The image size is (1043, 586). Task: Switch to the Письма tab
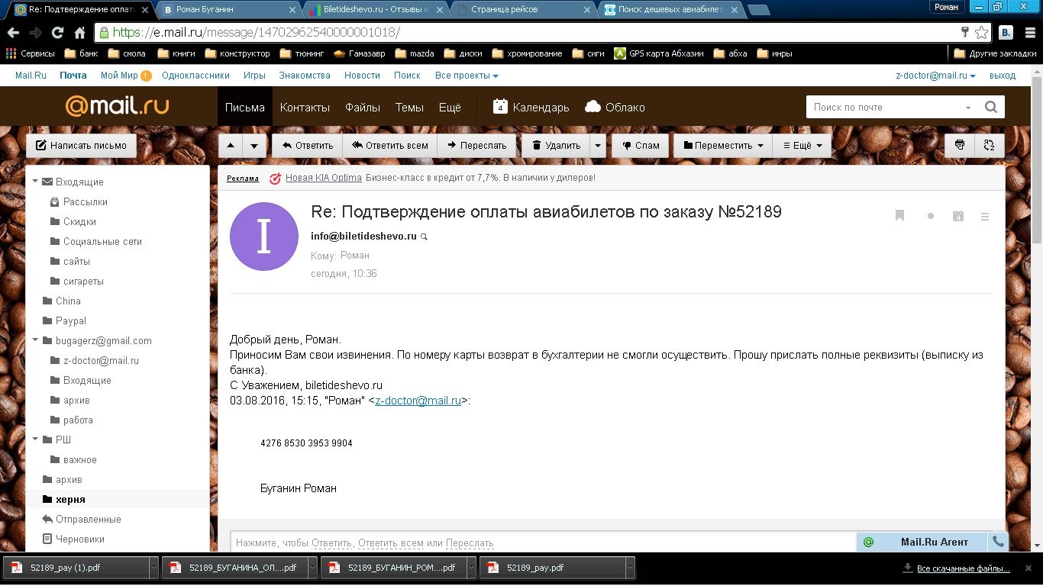coord(245,108)
